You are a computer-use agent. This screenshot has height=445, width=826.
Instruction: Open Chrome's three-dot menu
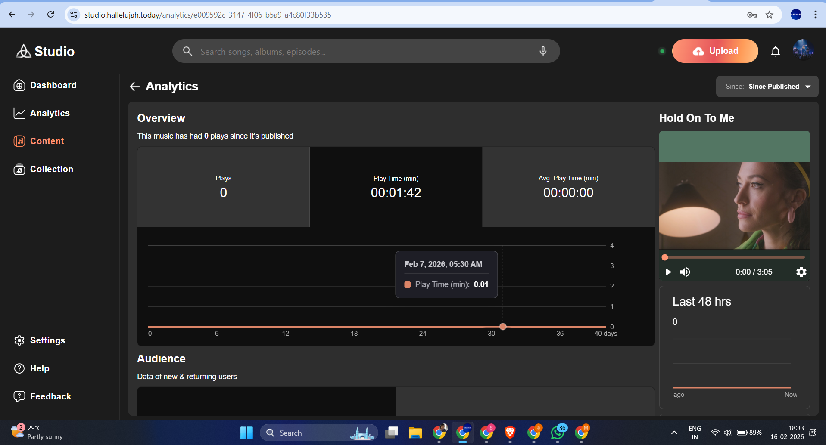tap(815, 15)
